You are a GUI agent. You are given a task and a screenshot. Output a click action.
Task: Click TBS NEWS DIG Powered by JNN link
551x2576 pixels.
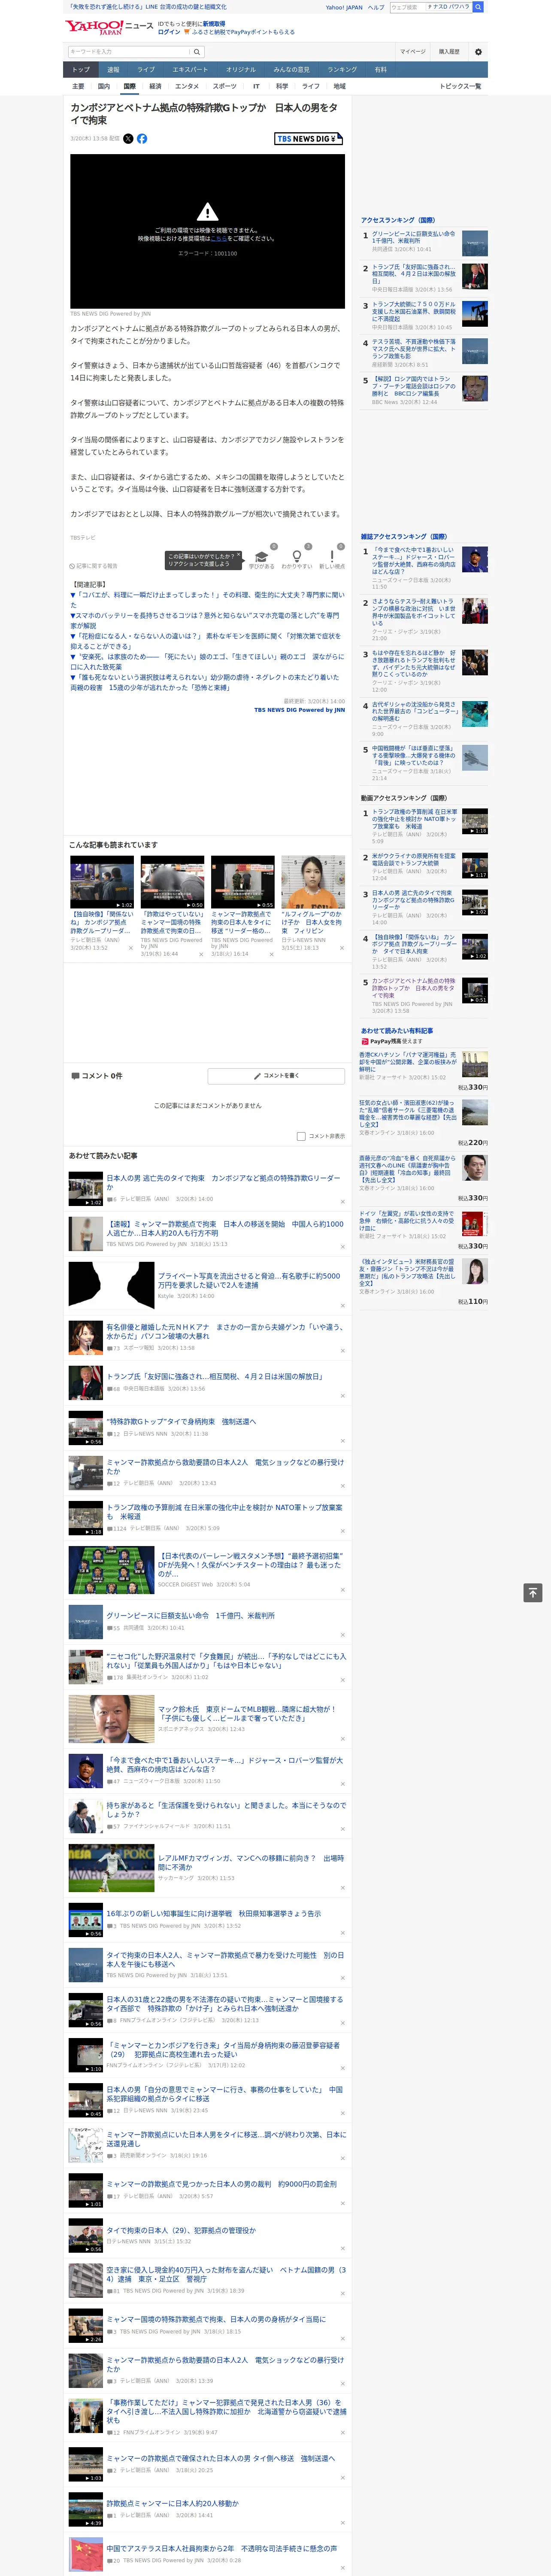pos(299,710)
